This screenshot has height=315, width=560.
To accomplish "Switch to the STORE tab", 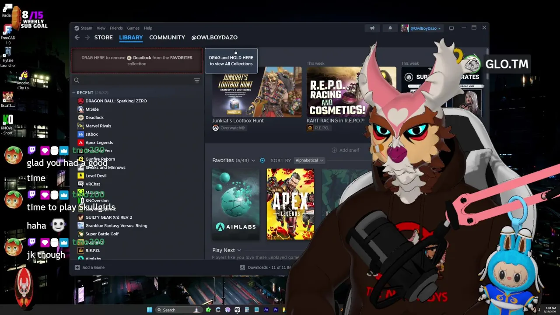I will point(103,38).
